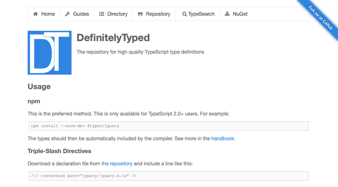Screen dimensions: 338x187
Task: Click the DefinitelyTyped page title
Action: coord(113,38)
